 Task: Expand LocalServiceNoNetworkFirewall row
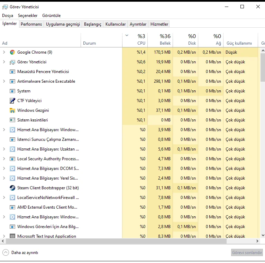4,198
